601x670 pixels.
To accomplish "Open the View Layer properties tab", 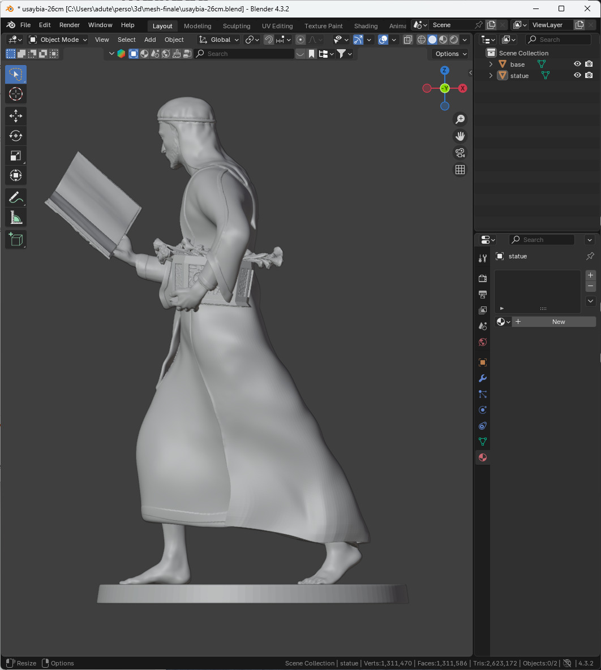I will [483, 310].
